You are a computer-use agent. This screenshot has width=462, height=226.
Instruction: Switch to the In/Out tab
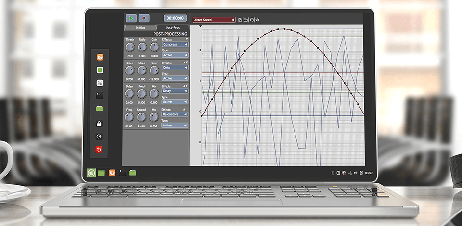click(x=140, y=28)
